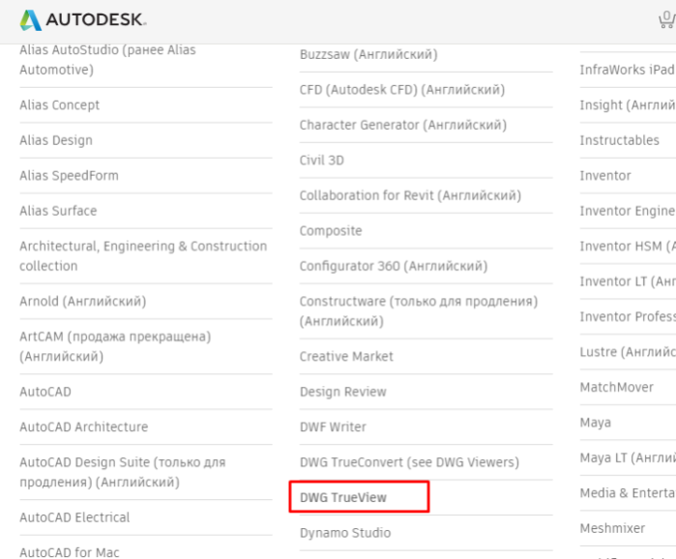Image resolution: width=676 pixels, height=559 pixels.
Task: Select AutoCAD Design Suite link
Action: [x=123, y=472]
